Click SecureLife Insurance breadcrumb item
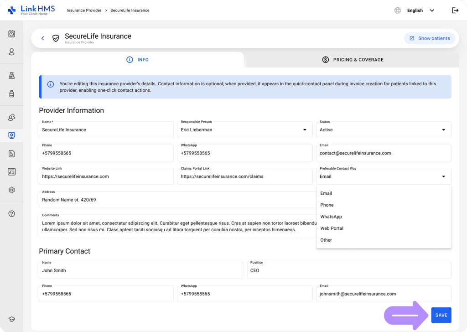 point(130,10)
